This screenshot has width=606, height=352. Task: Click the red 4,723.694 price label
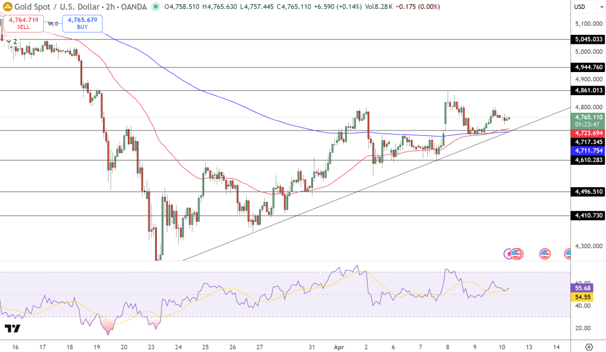(588, 134)
